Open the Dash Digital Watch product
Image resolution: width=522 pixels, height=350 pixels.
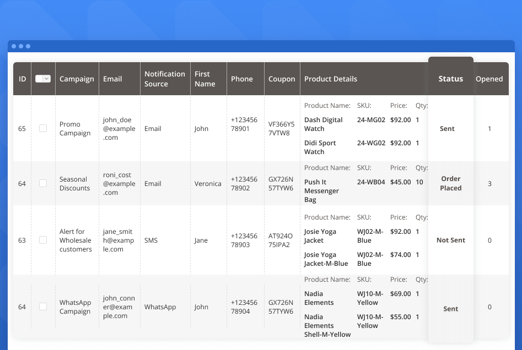(x=323, y=124)
